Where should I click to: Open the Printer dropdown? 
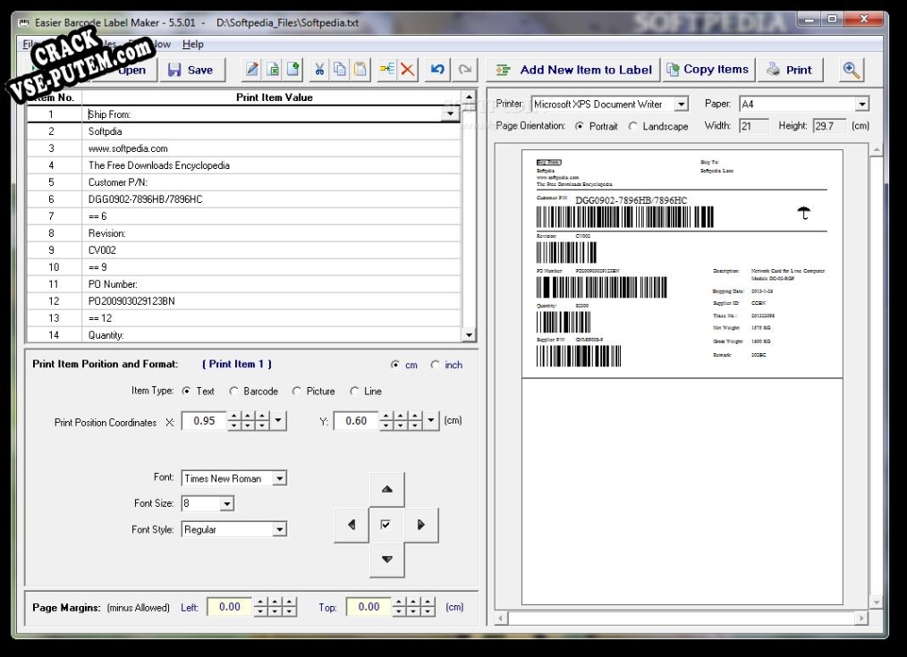tap(682, 104)
